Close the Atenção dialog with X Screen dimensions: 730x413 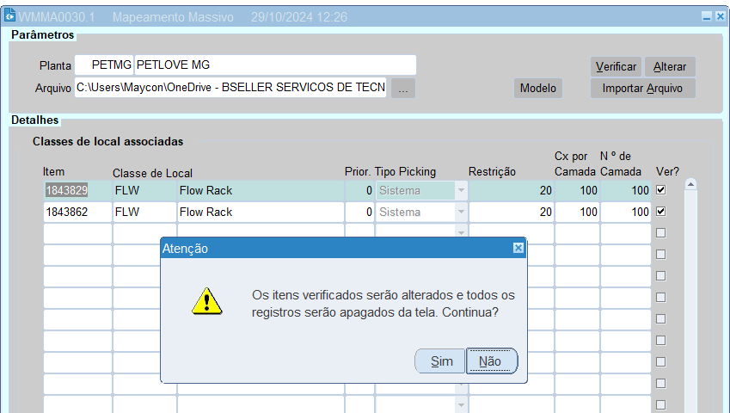[x=518, y=248]
